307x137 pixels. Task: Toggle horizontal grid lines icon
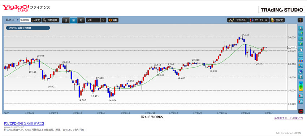[300, 55]
